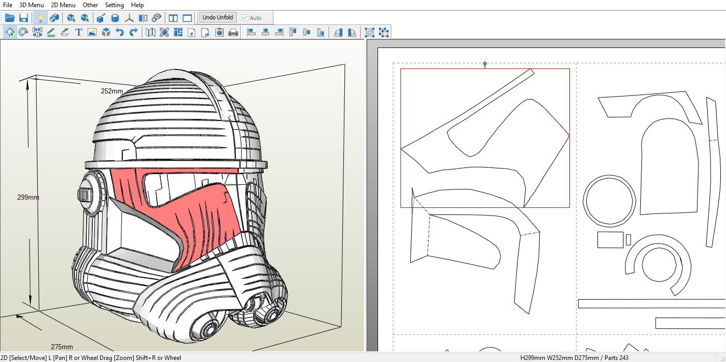726x362 pixels.
Task: Click the Save floppy disk icon
Action: (x=23, y=18)
